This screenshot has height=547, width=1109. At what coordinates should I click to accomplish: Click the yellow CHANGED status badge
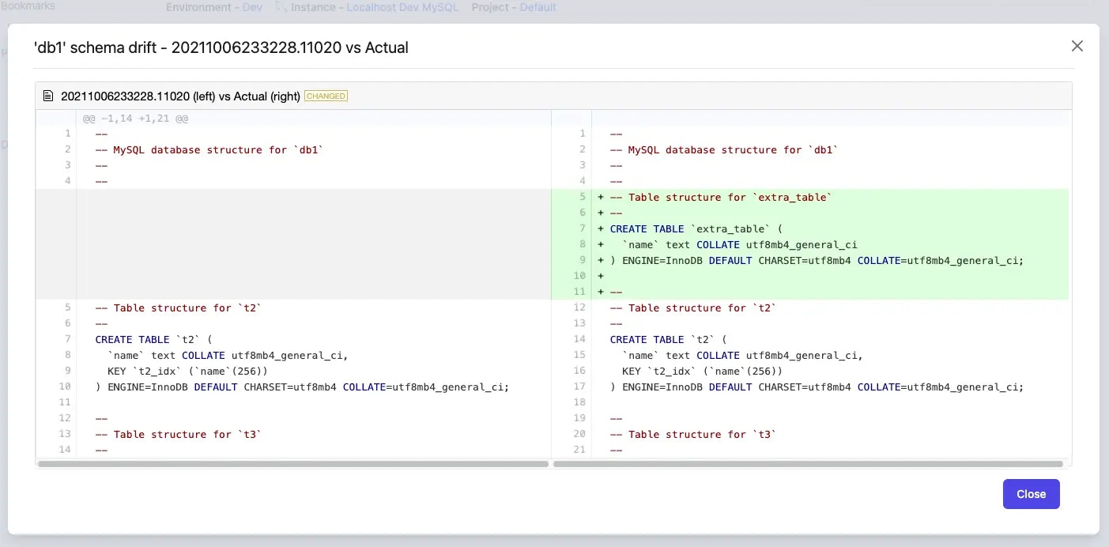point(326,96)
